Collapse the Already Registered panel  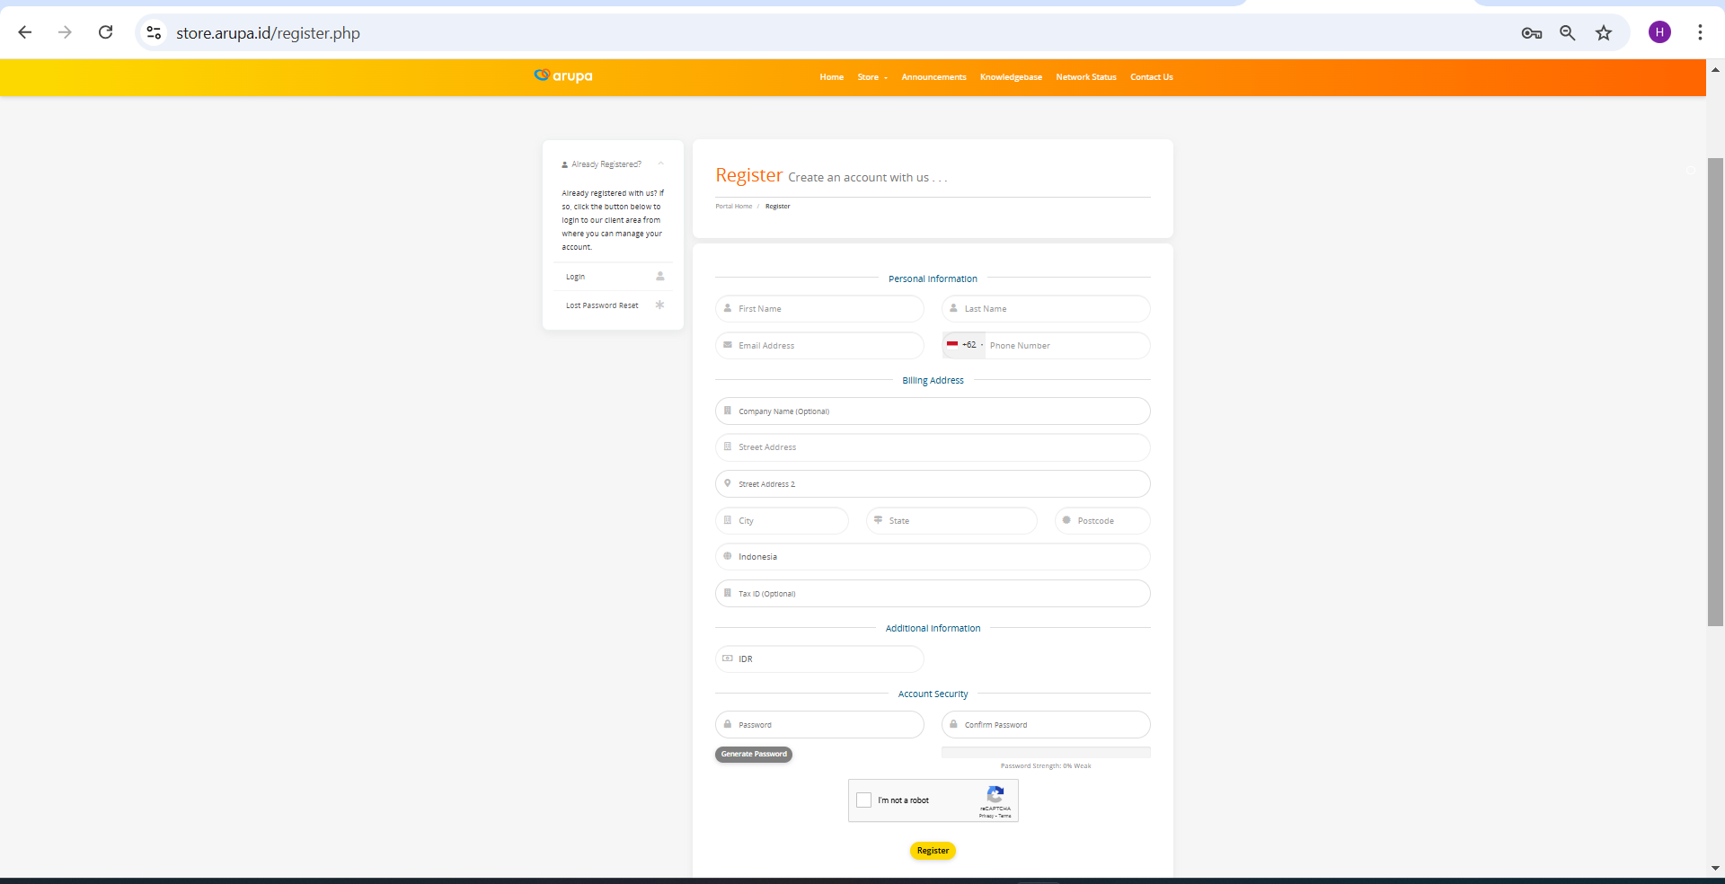tap(661, 164)
